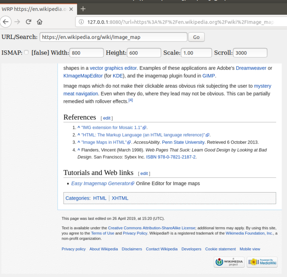Image resolution: width=287 pixels, height=277 pixels.
Task: Open the Terms of Use link
Action: tap(102, 233)
